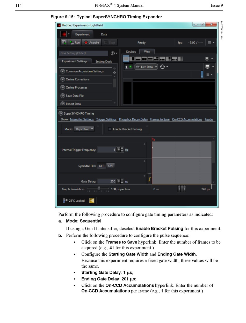The height and width of the screenshot is (323, 246).
Task: Click the blue vertical handle in viewer
Action: click(x=202, y=74)
